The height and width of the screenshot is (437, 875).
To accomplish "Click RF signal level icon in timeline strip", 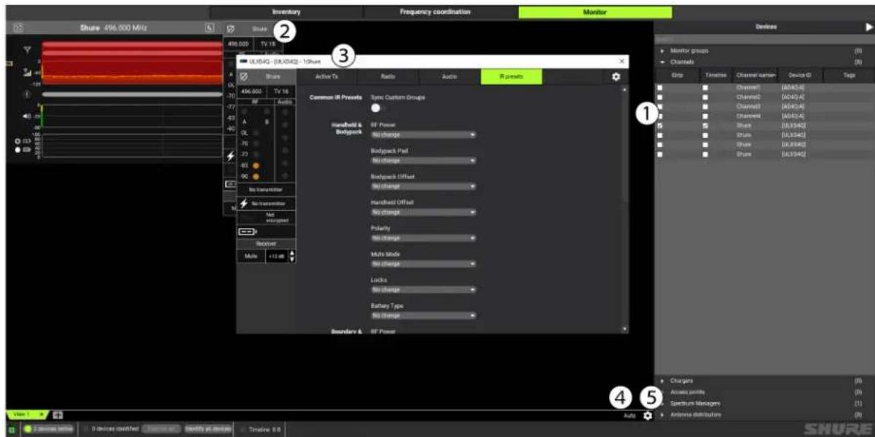I will [27, 71].
